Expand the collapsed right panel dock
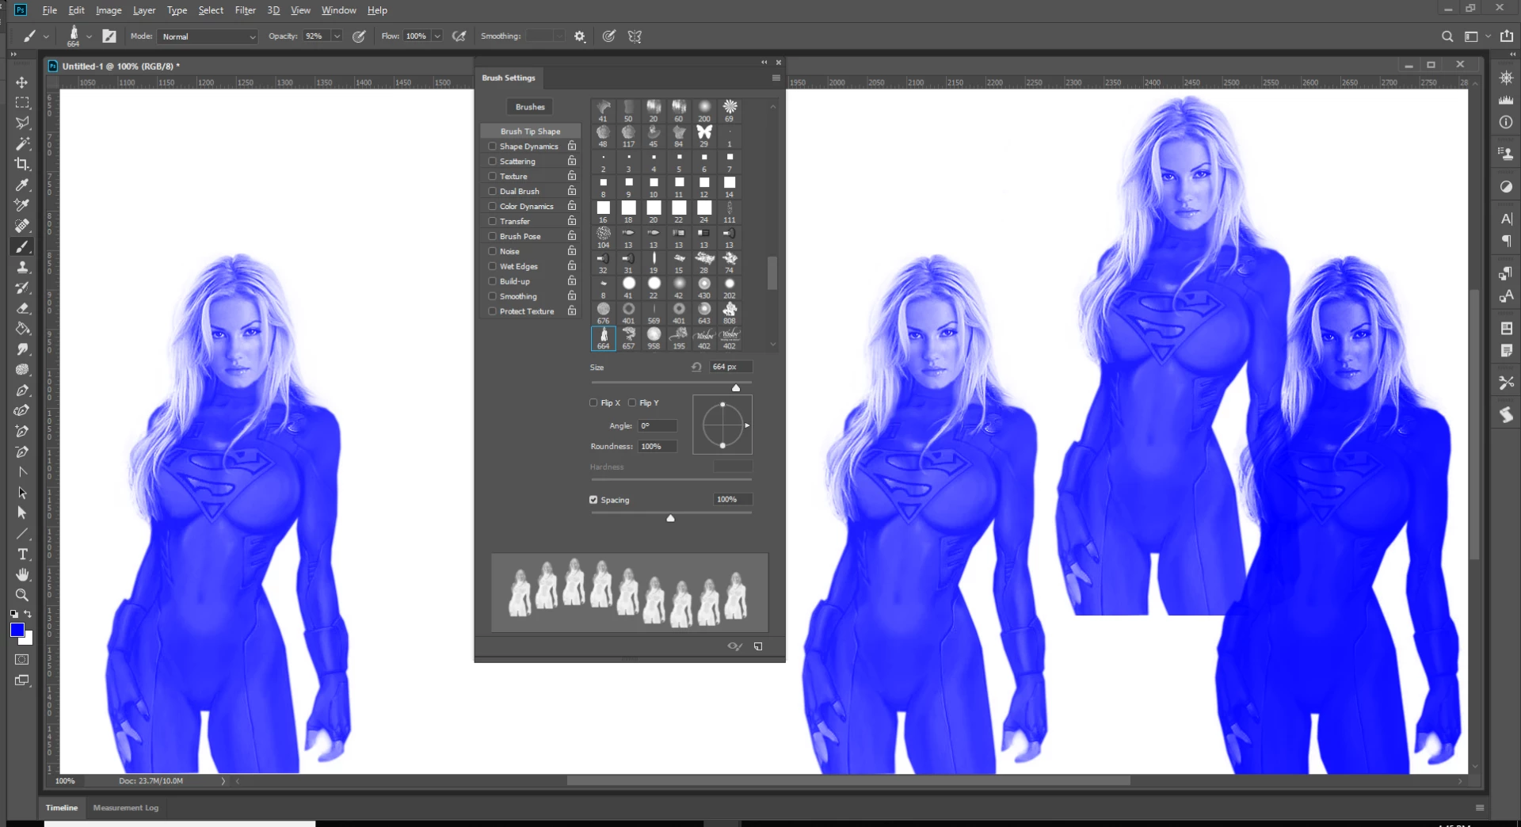This screenshot has height=827, width=1521. (1513, 55)
